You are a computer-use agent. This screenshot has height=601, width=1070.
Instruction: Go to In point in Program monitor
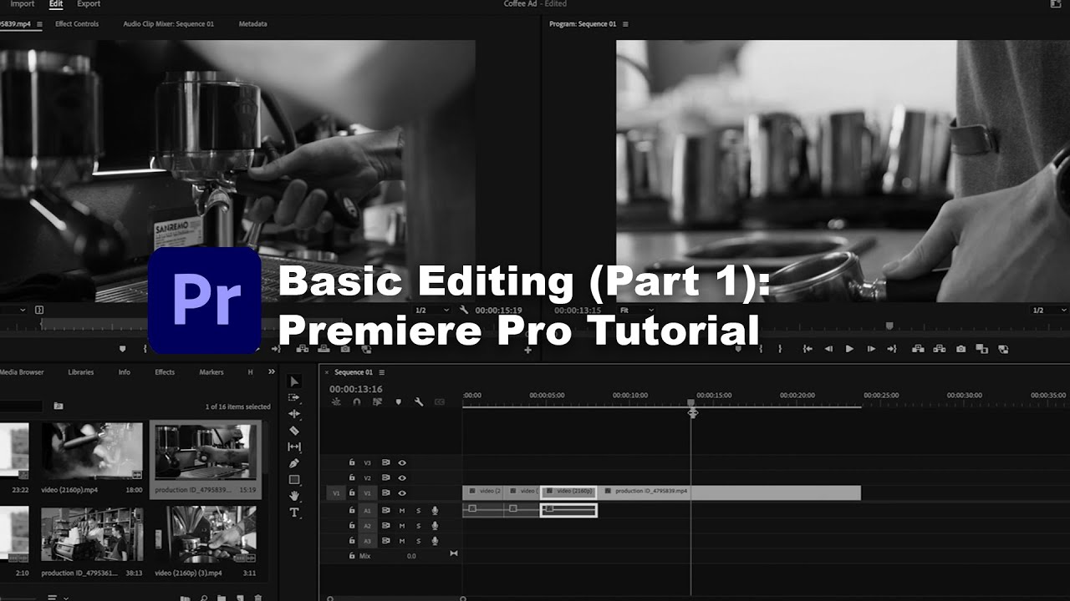point(808,349)
